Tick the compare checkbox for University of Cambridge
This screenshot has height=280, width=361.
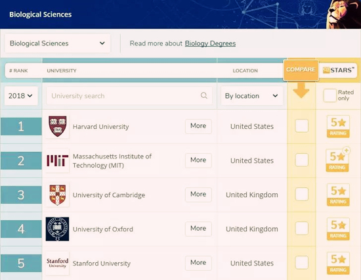(302, 194)
